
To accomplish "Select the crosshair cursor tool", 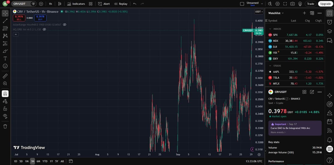I will (x=5, y=13).
